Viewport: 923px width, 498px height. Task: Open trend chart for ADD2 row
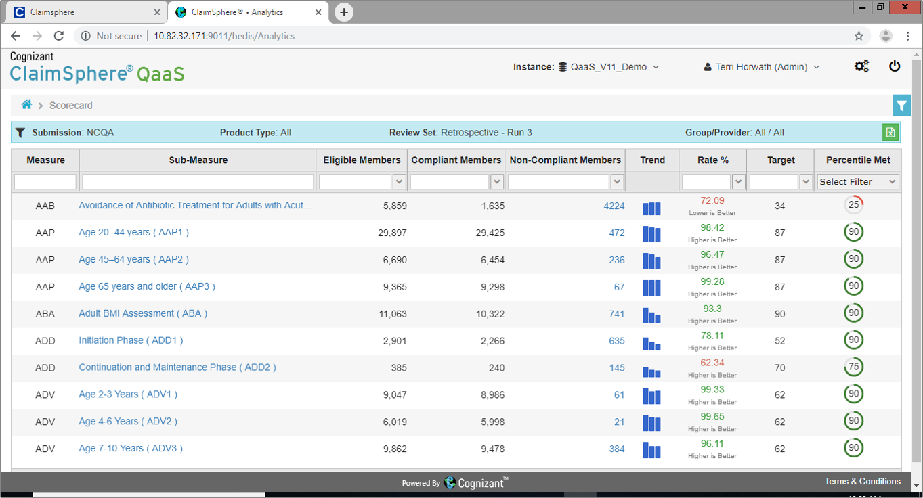point(651,371)
